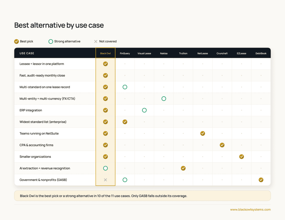This screenshot has height=220, width=285.
Task: Select the Visual Lease column header
Action: [144, 53]
